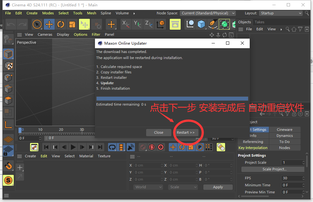Toggle the loop playback icon
This screenshot has height=202, width=313.
(x=112, y=147)
